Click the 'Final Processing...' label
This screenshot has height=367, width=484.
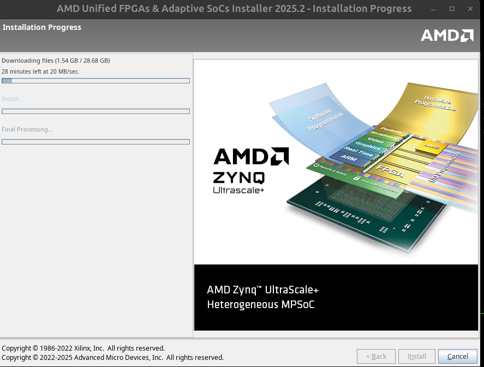click(x=27, y=129)
